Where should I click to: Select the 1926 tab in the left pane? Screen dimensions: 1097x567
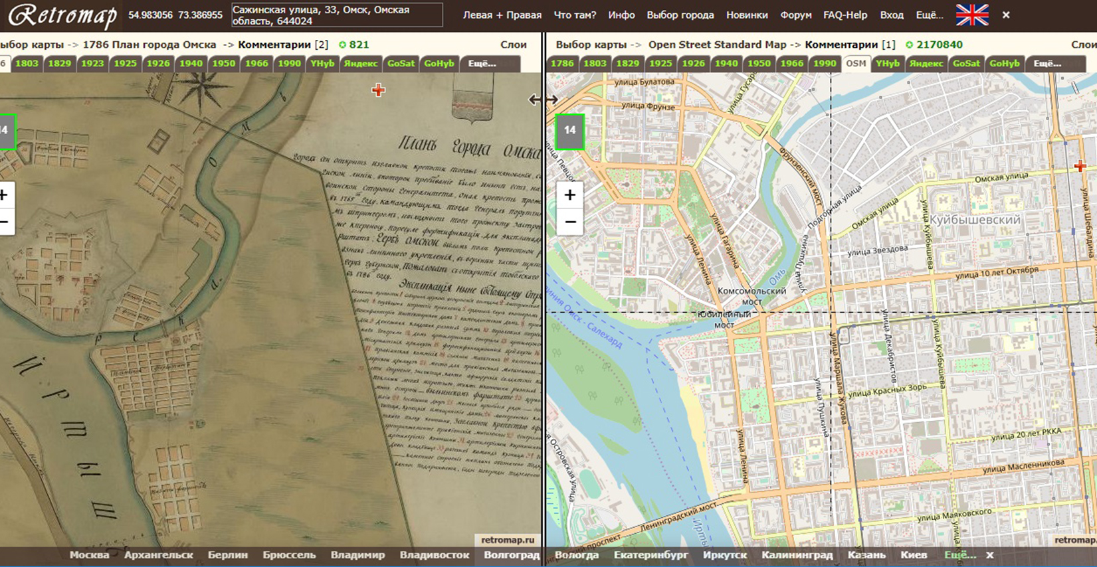(158, 64)
